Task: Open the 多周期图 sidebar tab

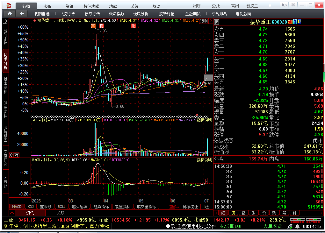Action: [x=6, y=134]
